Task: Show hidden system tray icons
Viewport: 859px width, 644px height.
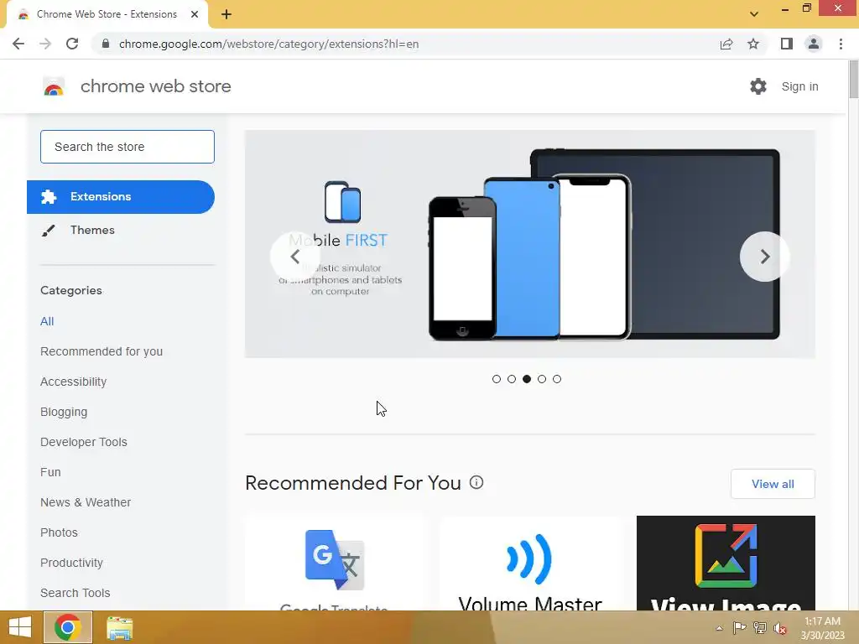Action: (719, 628)
